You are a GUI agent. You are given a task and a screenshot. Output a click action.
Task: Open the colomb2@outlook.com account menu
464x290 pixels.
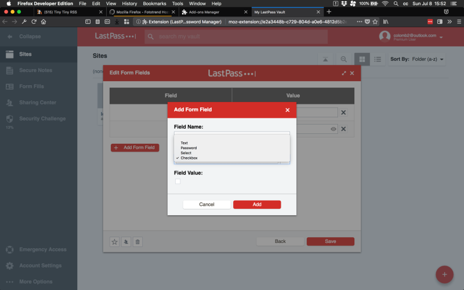pyautogui.click(x=411, y=37)
